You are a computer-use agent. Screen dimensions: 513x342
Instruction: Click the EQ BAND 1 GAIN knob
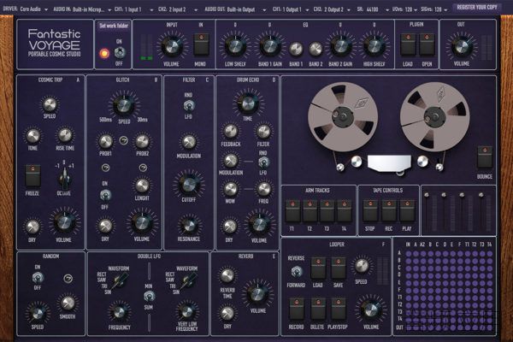(x=270, y=46)
